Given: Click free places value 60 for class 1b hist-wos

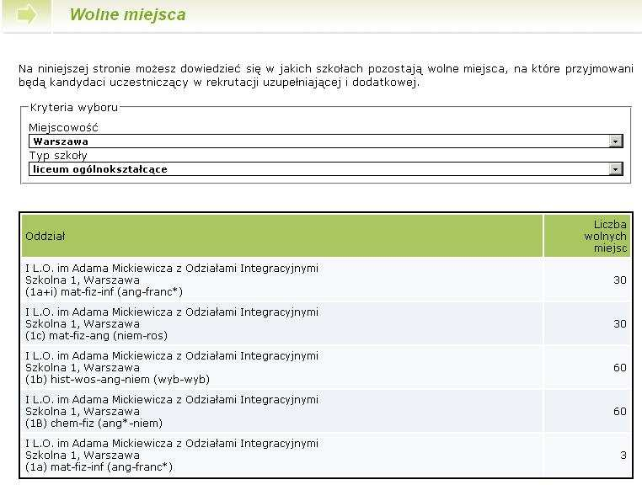Looking at the screenshot, I should click(x=620, y=368).
